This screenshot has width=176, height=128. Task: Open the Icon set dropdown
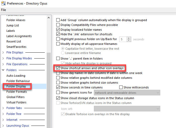(x=127, y=109)
